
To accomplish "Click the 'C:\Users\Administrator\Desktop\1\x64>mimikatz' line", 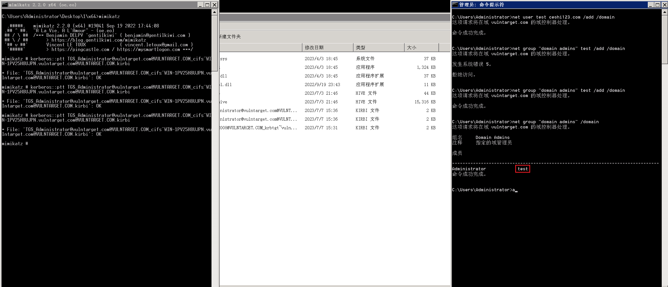I will coord(61,16).
